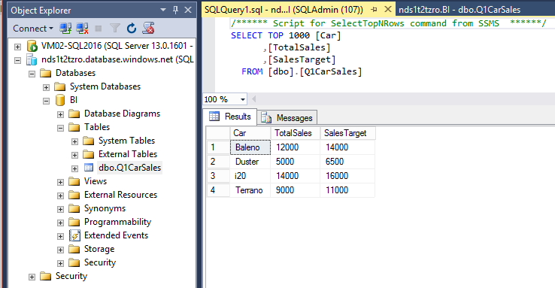Open Object Explorer window position dropdown arrow
This screenshot has height=288, width=555.
[x=163, y=10]
